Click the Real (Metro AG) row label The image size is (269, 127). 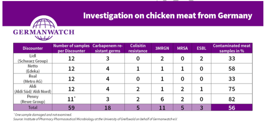coord(33,79)
